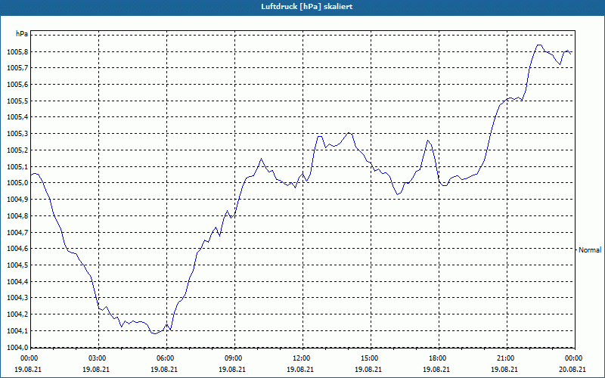Click the 1004,6 y-axis label
This screenshot has width=605, height=378.
(17, 249)
